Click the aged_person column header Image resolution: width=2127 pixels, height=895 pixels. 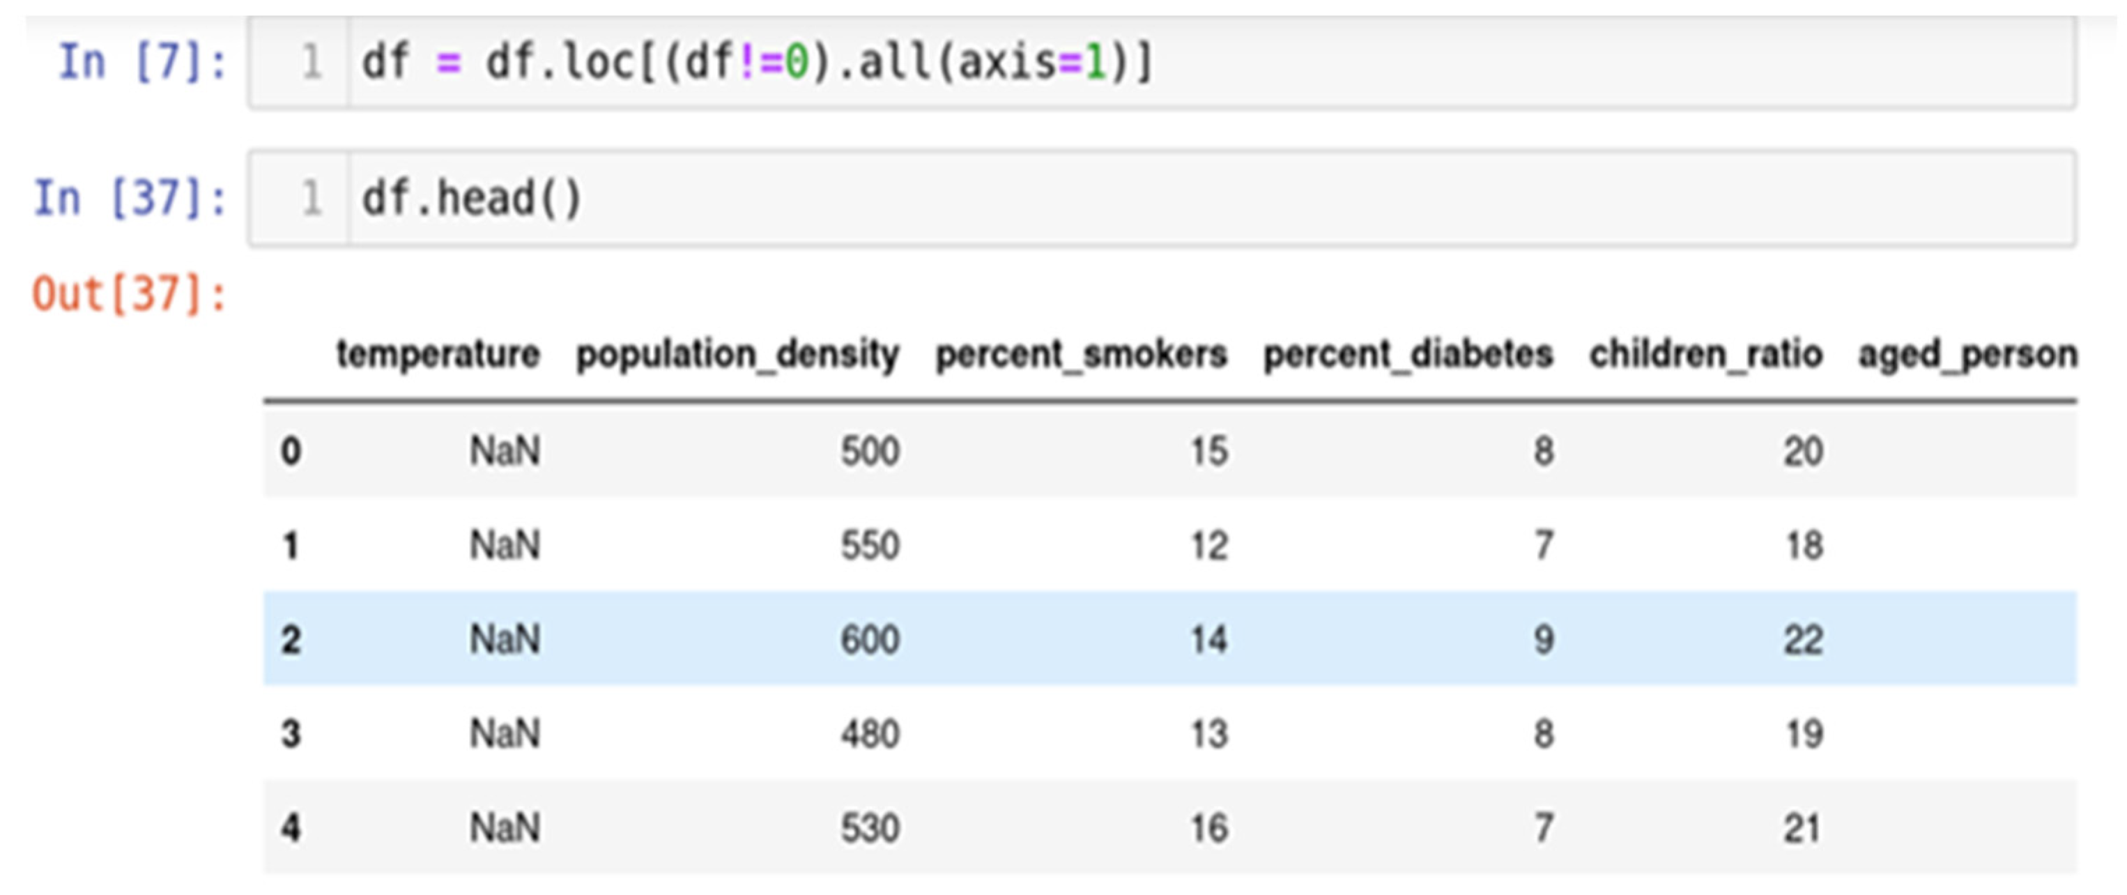[x=1967, y=354]
